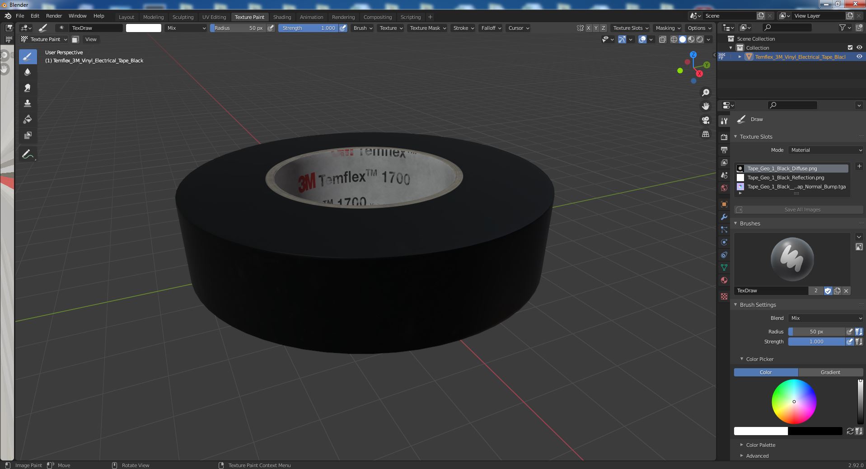Viewport: 866px width, 469px height.
Task: Toggle X axis symmetry
Action: (x=588, y=28)
